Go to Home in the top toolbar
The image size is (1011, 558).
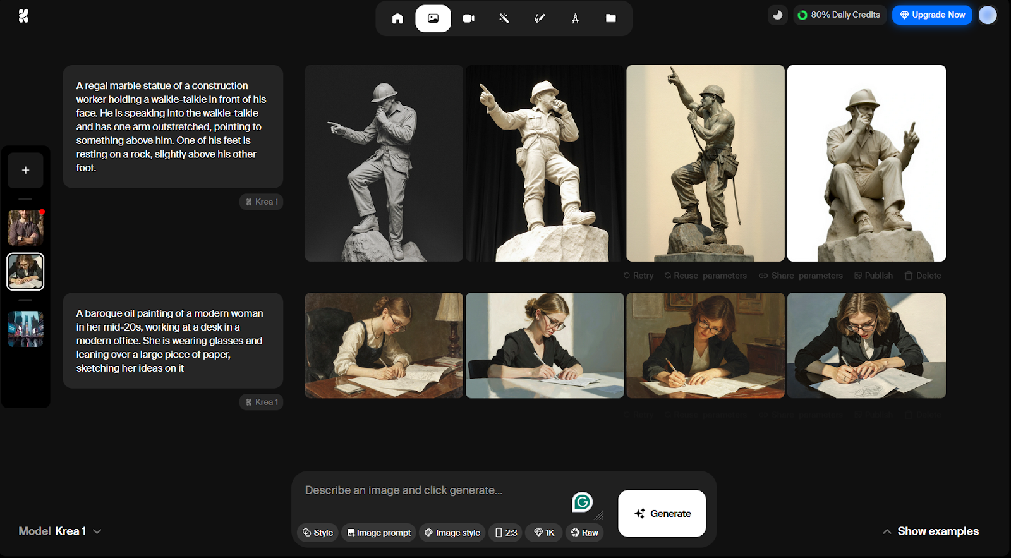click(x=397, y=18)
